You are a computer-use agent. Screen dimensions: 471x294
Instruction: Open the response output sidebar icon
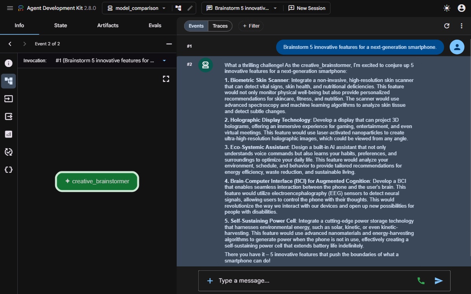8,116
